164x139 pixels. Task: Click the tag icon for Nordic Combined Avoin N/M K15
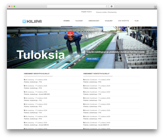[84, 123]
